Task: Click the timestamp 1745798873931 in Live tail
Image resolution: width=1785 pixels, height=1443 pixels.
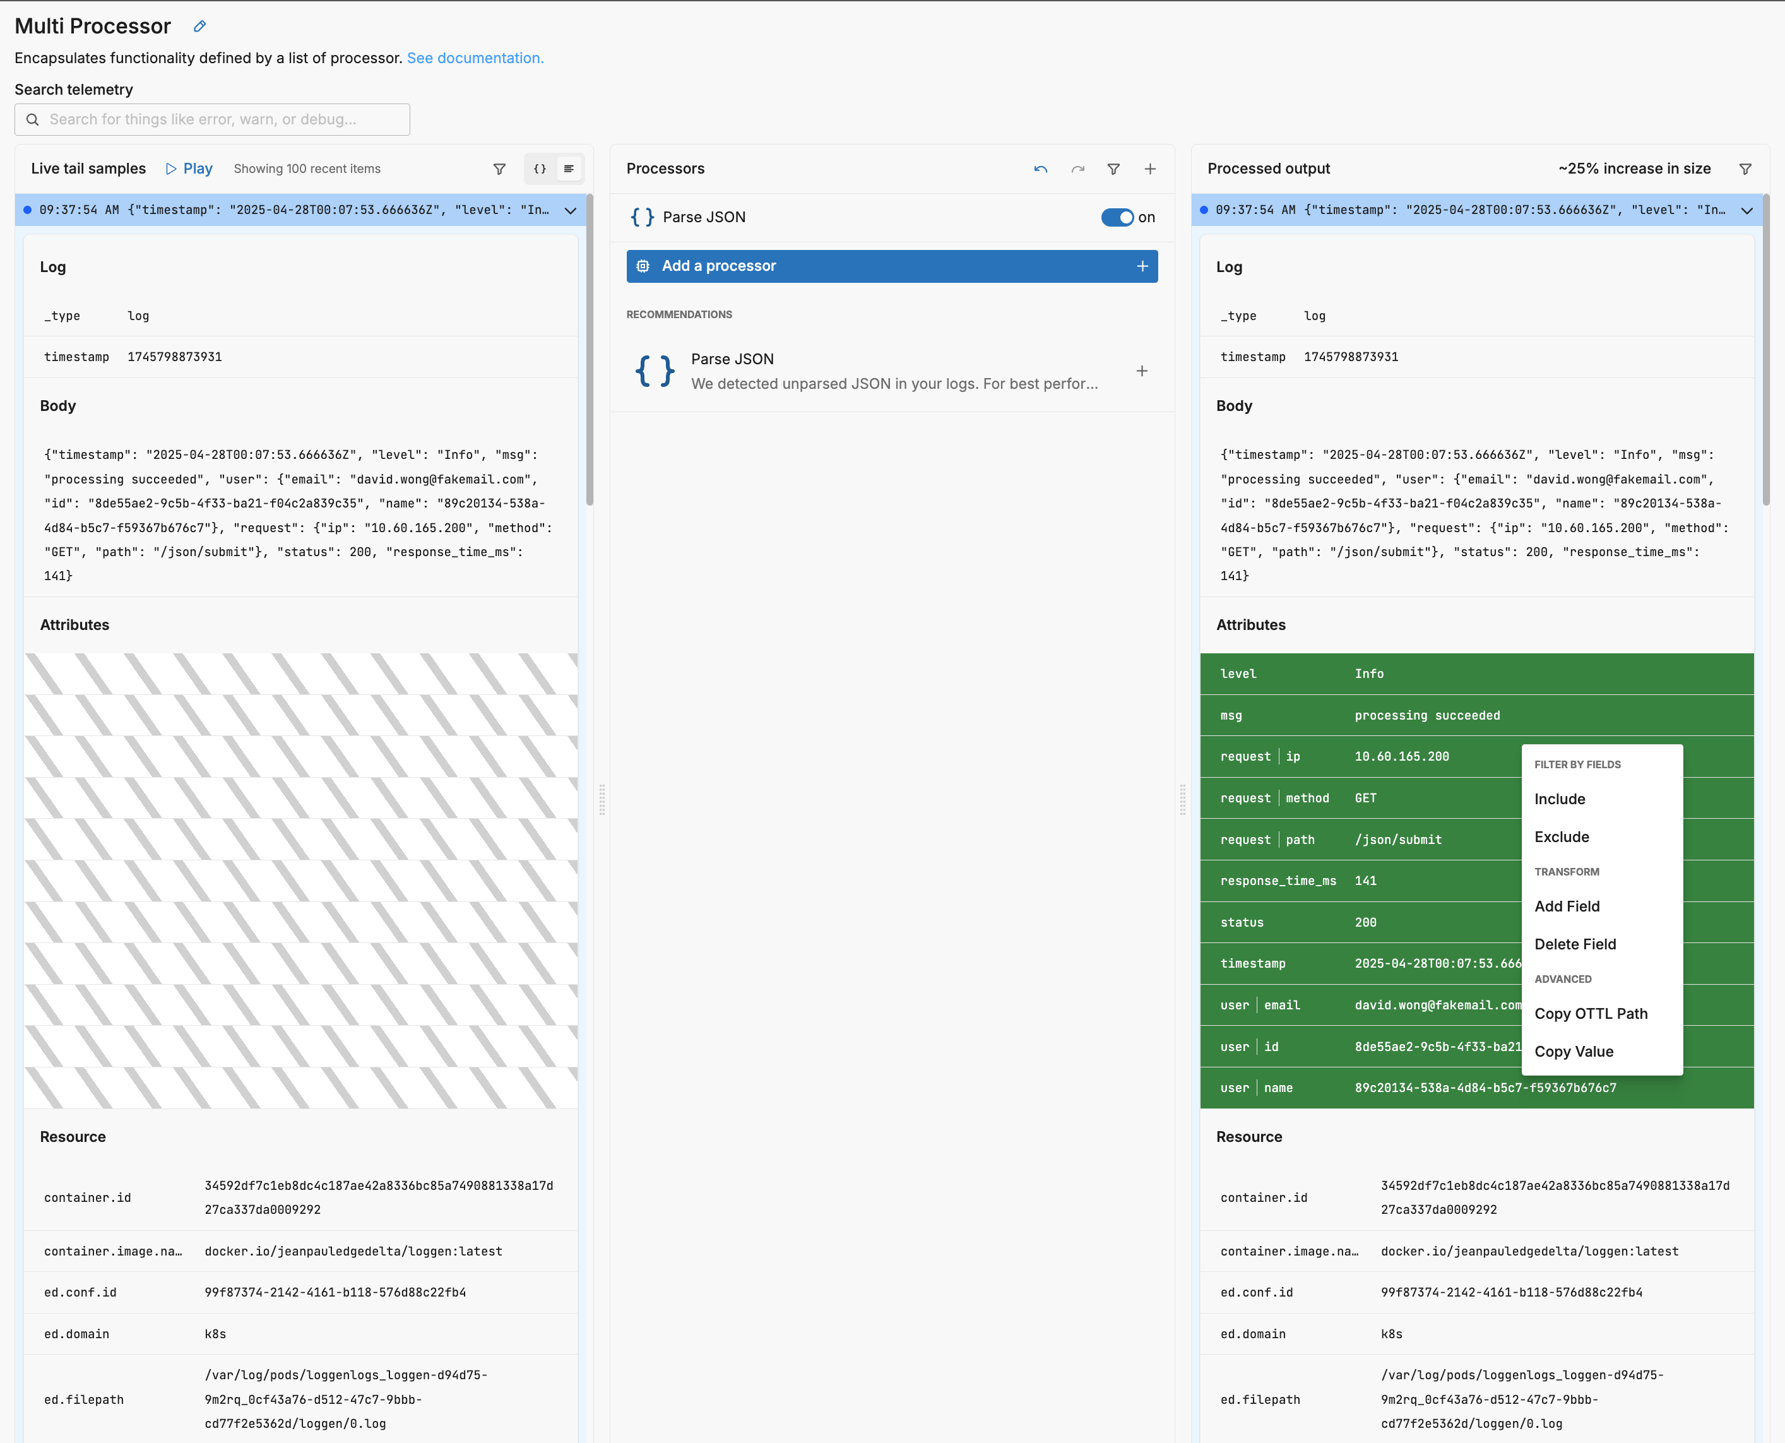Action: pyautogui.click(x=174, y=357)
